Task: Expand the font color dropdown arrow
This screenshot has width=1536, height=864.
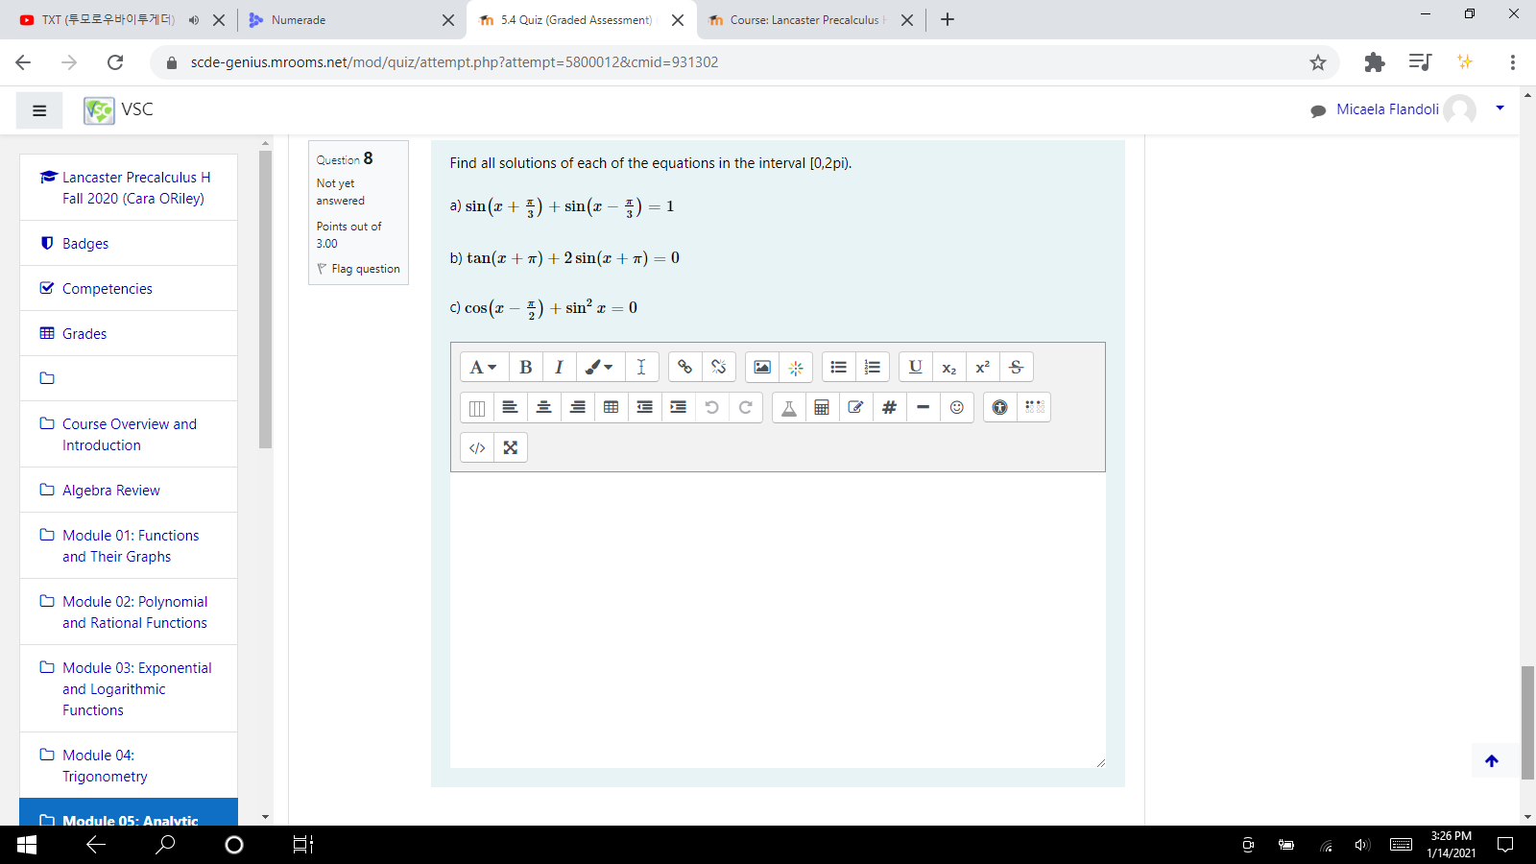Action: (x=610, y=367)
